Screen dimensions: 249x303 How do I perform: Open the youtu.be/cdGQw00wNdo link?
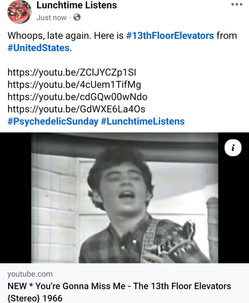(x=77, y=97)
